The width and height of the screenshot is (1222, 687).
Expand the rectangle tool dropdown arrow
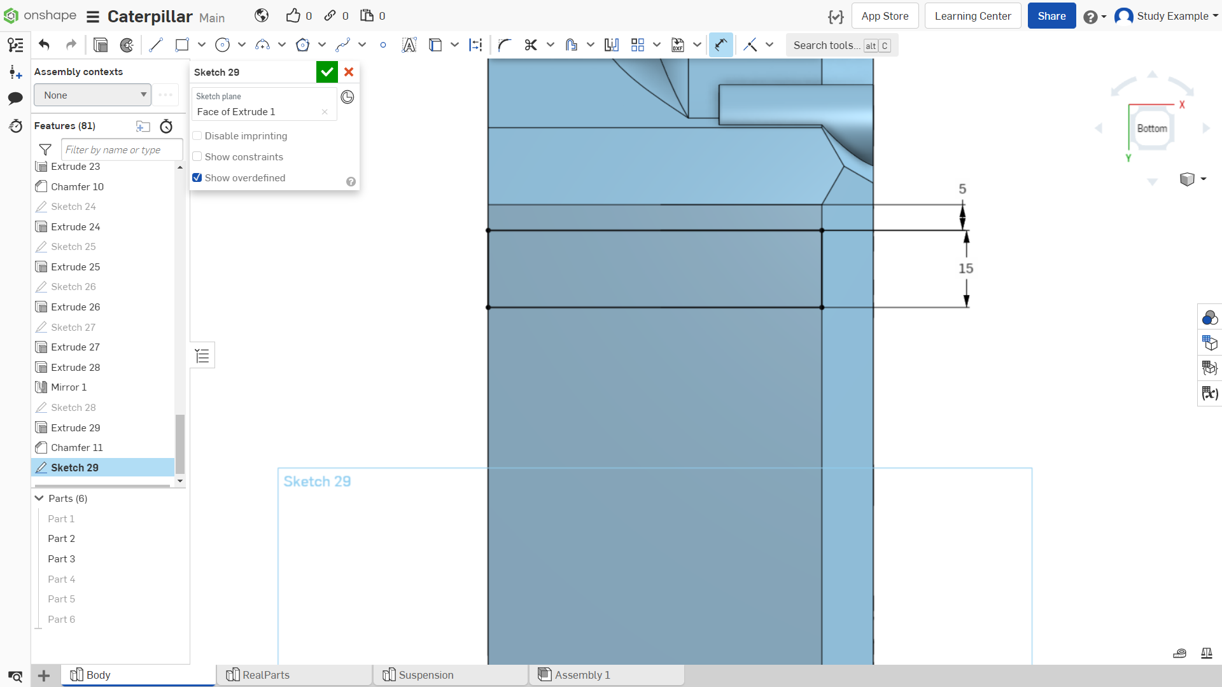[202, 45]
